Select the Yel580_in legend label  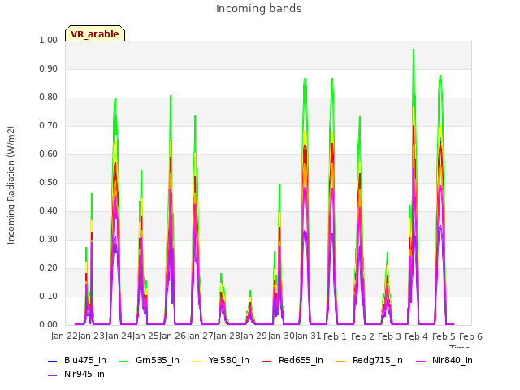point(229,361)
